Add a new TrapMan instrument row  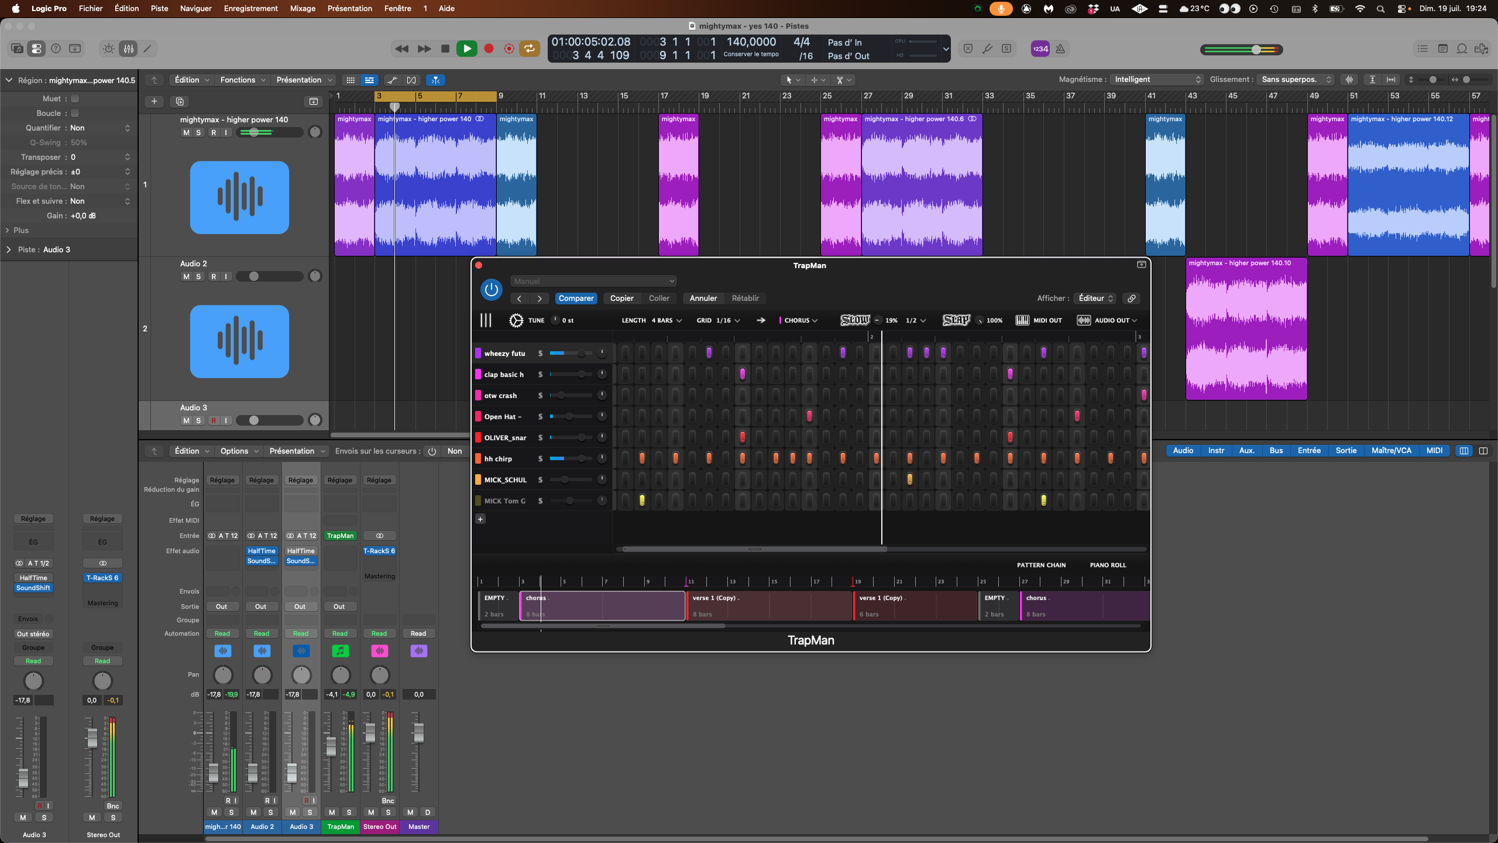click(x=480, y=519)
